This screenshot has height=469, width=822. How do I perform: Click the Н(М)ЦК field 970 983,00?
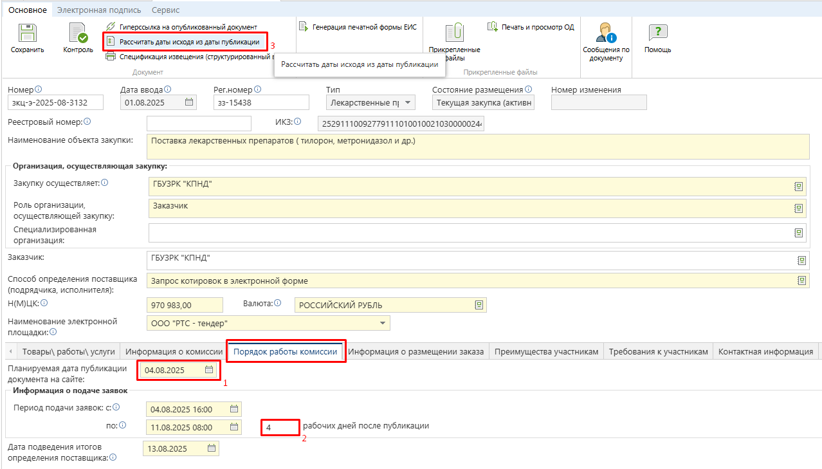pos(185,306)
